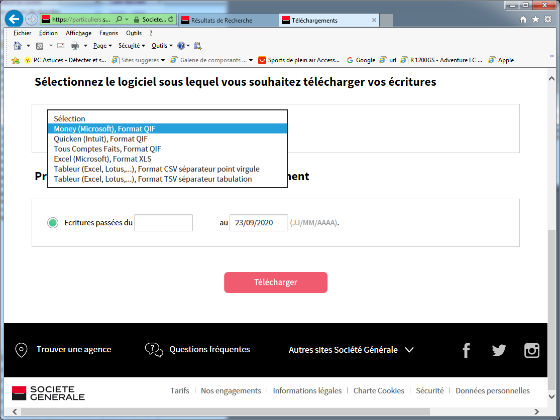This screenshot has width=560, height=420.
Task: Click the Home icon at top right
Action: (523, 20)
